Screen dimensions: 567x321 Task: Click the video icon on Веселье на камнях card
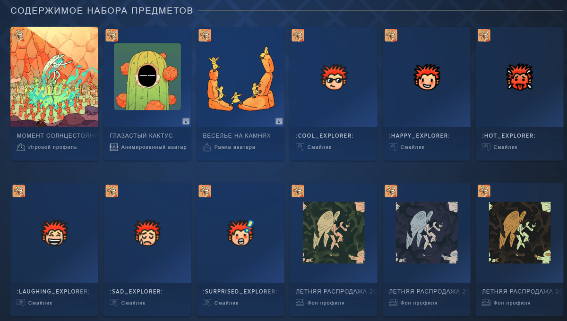(x=279, y=121)
